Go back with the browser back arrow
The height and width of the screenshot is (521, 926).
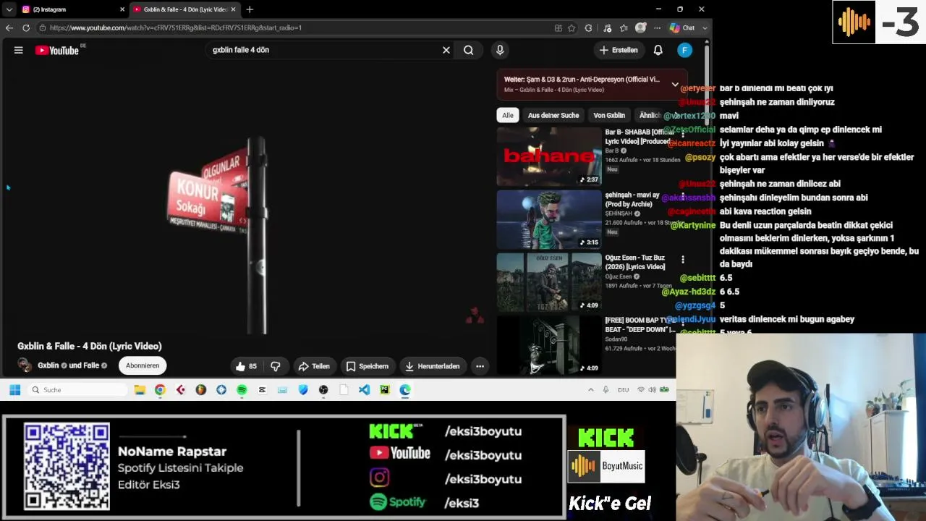point(9,27)
